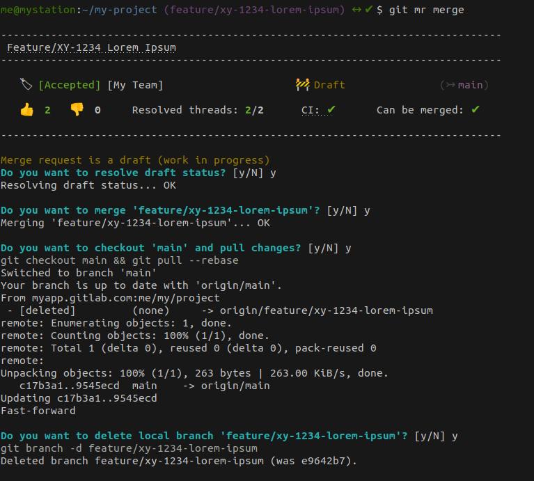Click the typed 'git mr merge' command
Image resolution: width=534 pixels, height=481 pixels.
(426, 10)
